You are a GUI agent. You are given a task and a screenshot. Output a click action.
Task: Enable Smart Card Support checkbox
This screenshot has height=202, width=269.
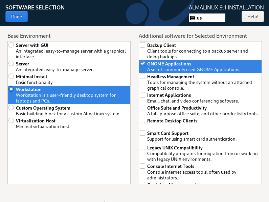click(x=142, y=133)
